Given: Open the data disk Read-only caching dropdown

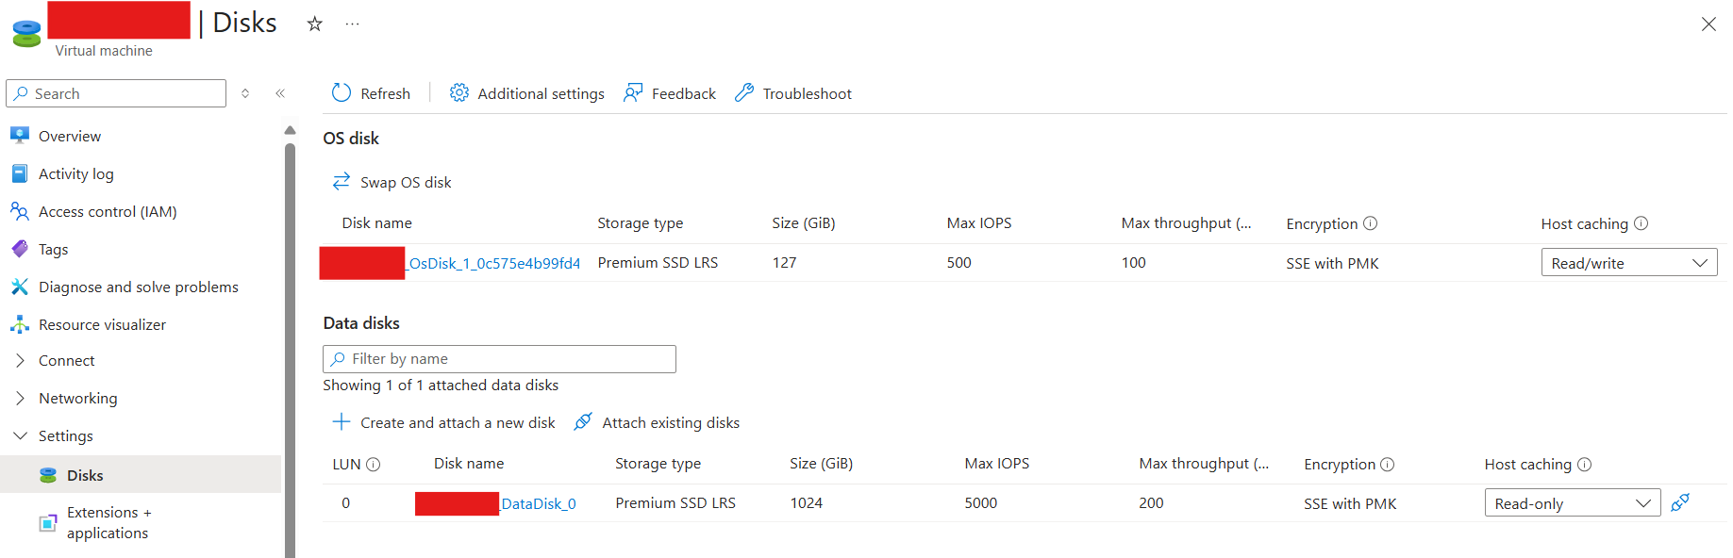Looking at the screenshot, I should coord(1572,503).
